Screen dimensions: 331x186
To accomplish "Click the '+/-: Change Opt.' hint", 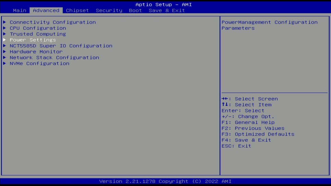I will 248,116.
